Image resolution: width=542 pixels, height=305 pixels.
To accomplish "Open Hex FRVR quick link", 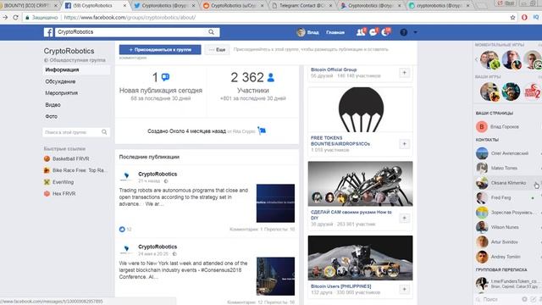I will (x=60, y=194).
